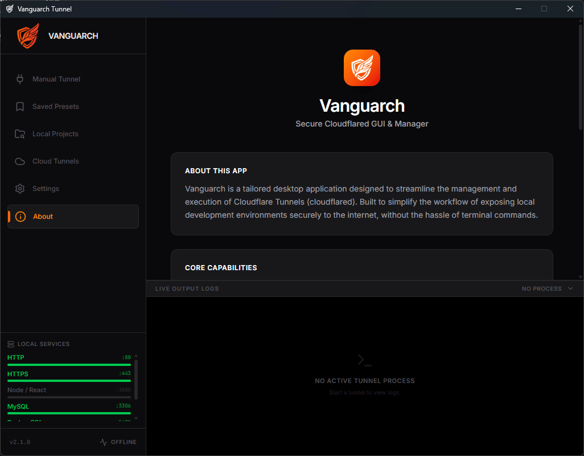Click the large Vanguarch title text

[362, 106]
